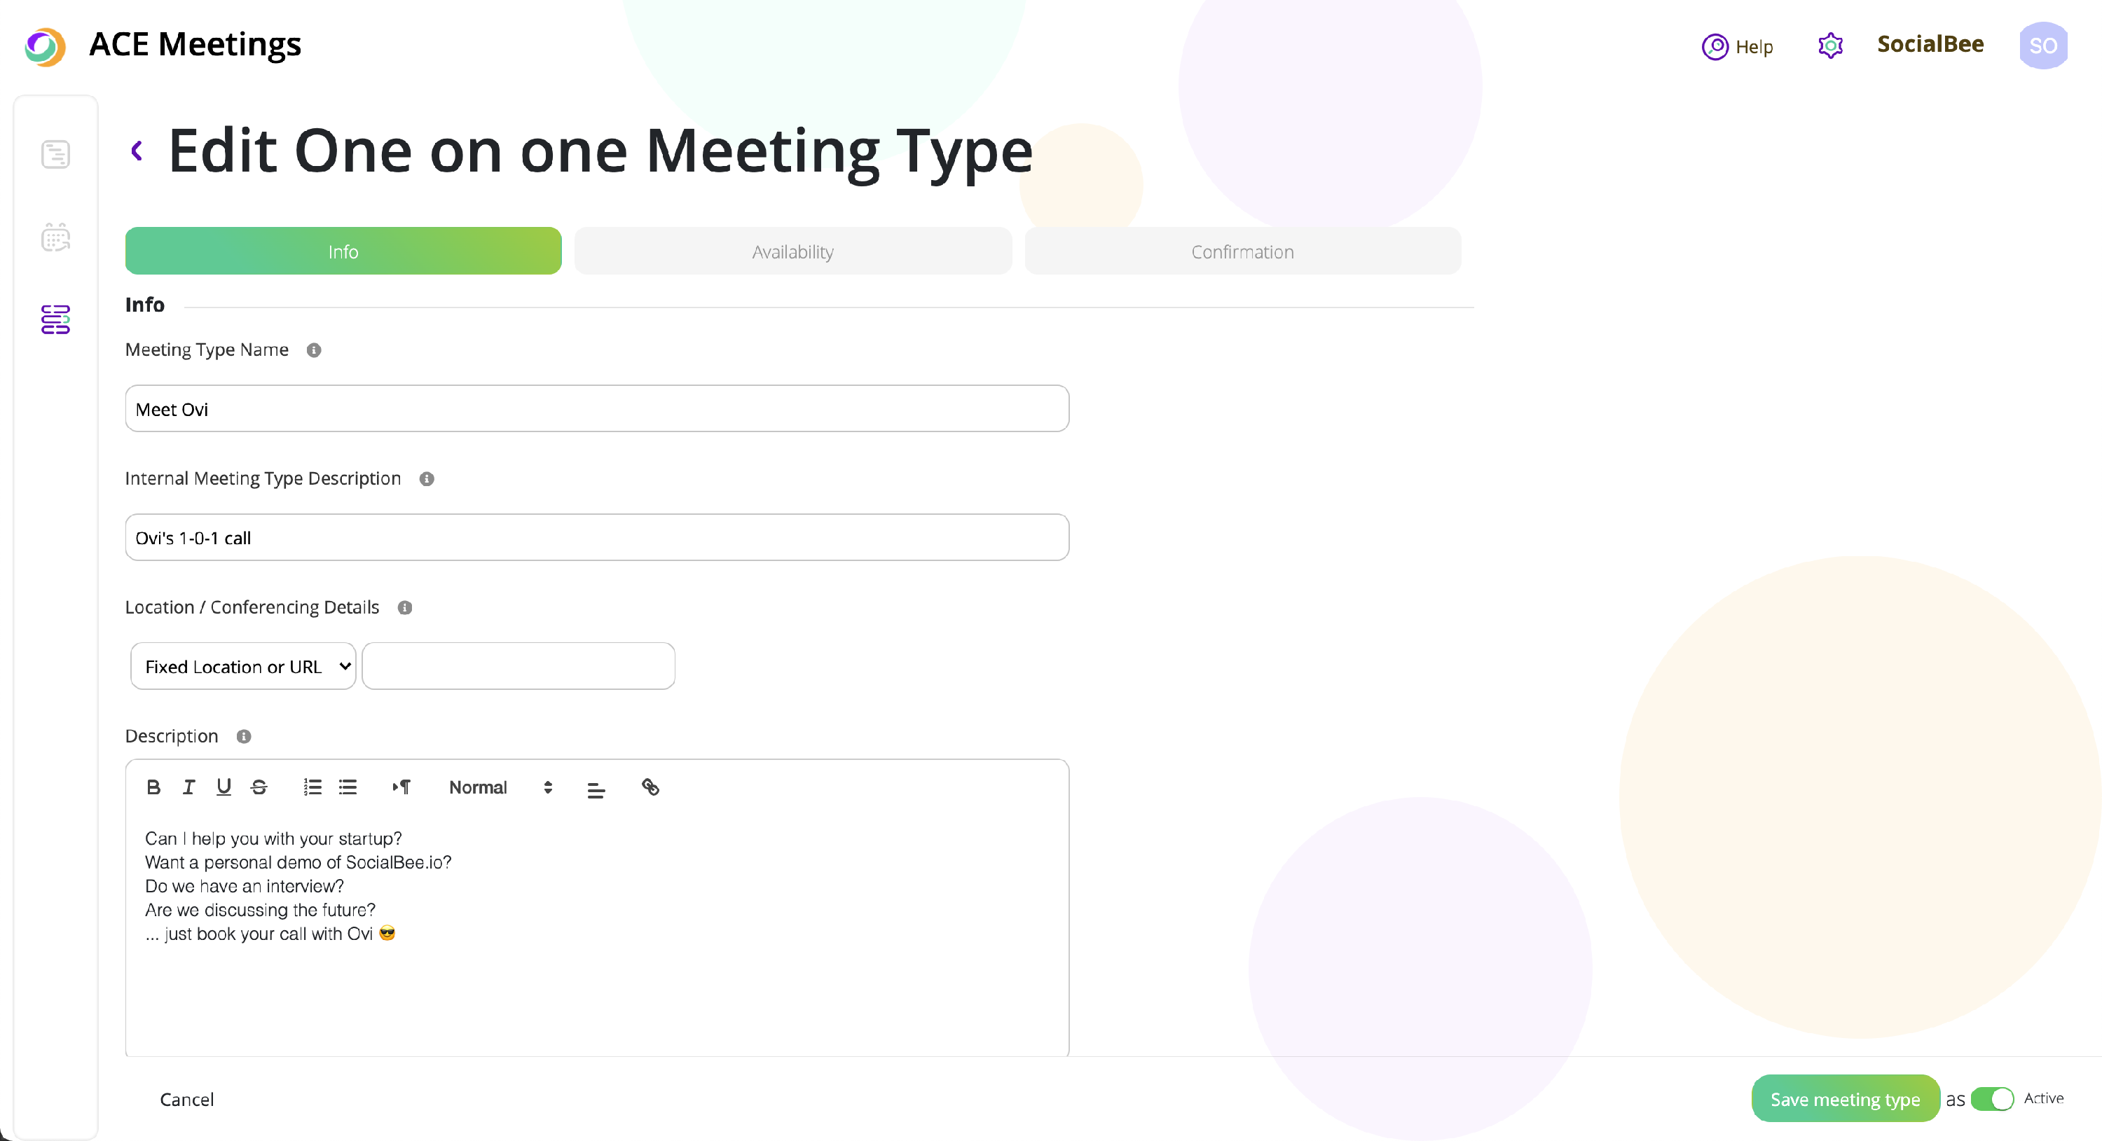Click the Meeting Type Name input field
This screenshot has height=1141, width=2102.
click(596, 408)
